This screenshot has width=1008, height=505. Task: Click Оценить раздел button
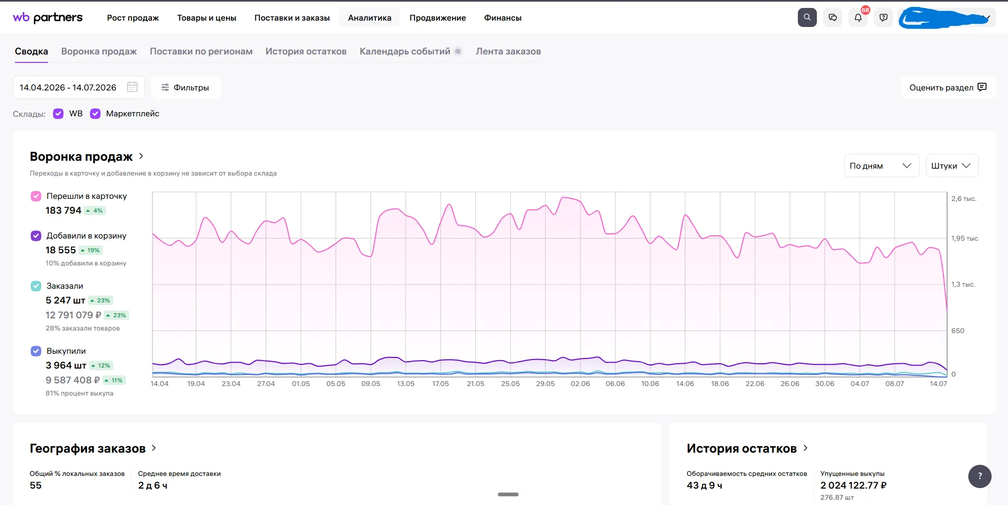pyautogui.click(x=948, y=87)
